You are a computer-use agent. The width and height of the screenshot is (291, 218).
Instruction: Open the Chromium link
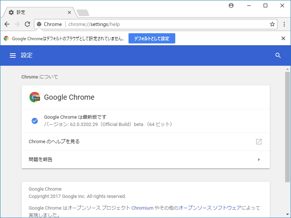142,208
